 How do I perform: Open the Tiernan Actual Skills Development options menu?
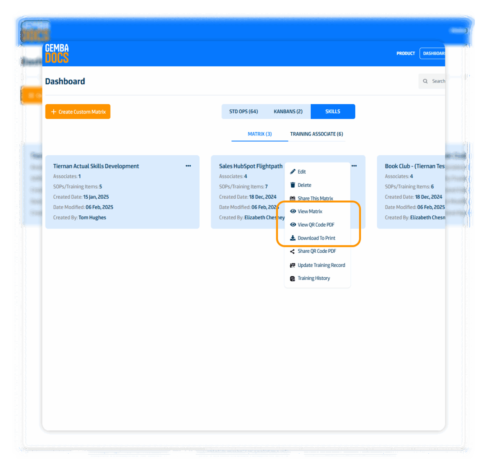(x=188, y=166)
